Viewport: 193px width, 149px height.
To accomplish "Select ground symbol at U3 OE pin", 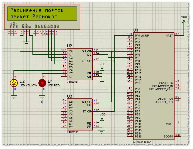I will pyautogui.click(x=102, y=132).
